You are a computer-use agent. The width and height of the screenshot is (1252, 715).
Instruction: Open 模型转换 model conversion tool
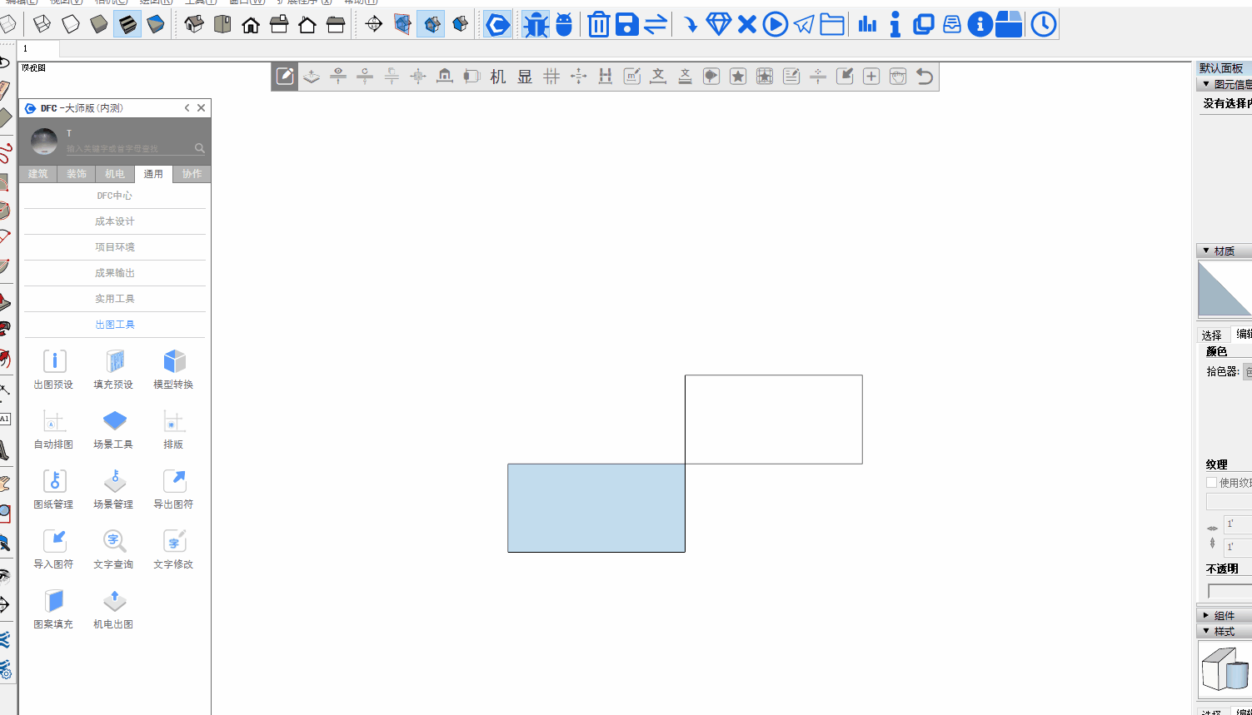click(x=173, y=369)
